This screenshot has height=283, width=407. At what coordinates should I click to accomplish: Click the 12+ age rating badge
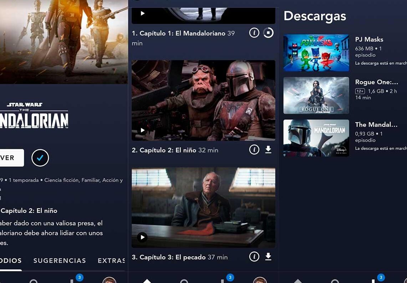(360, 91)
